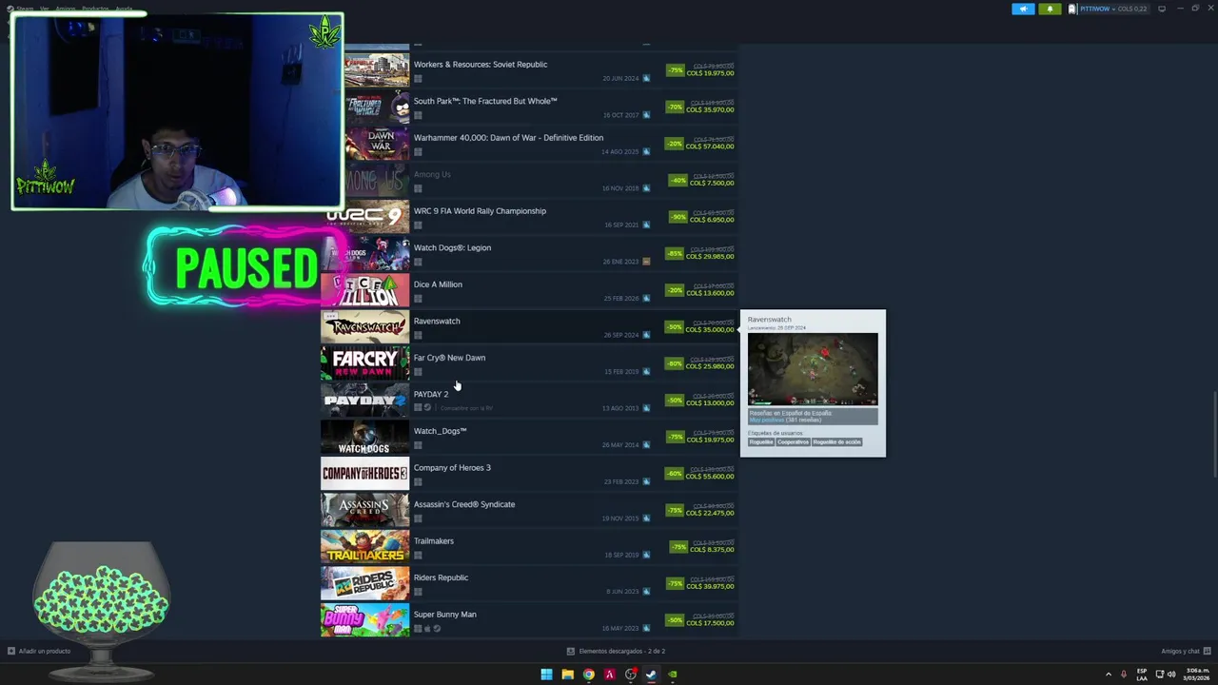Open Google Chrome from the taskbar

[588, 675]
